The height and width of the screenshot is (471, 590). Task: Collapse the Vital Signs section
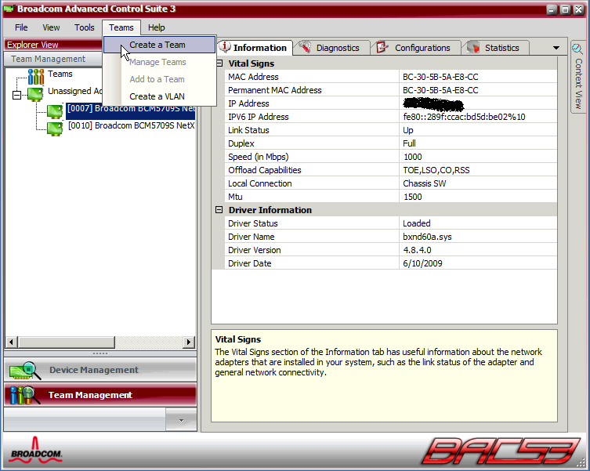pyautogui.click(x=219, y=63)
